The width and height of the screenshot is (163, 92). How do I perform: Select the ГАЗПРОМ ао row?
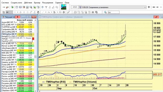pos(18,27)
